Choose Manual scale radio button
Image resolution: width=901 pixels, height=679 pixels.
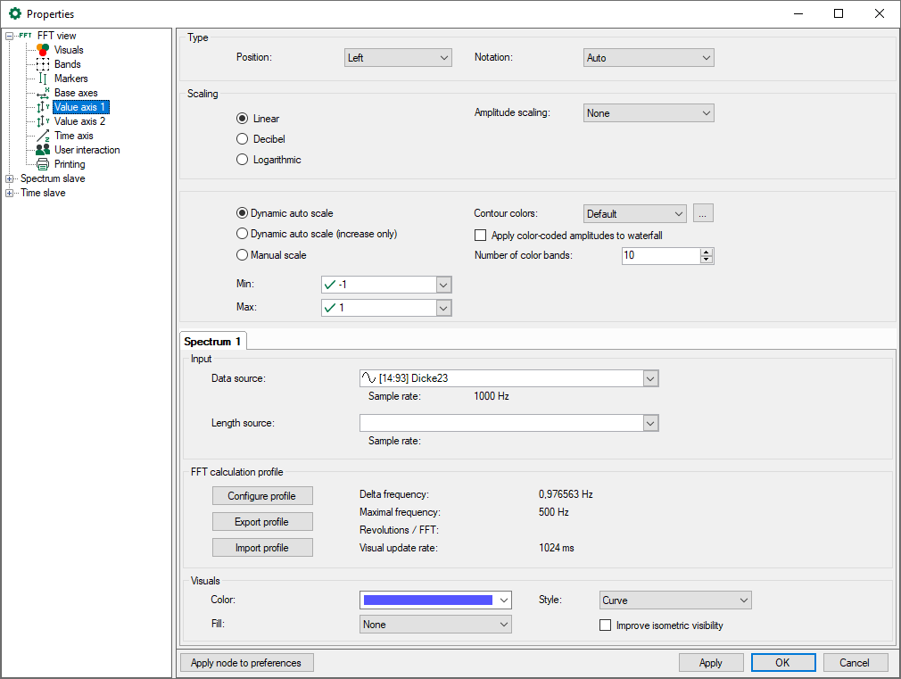242,255
